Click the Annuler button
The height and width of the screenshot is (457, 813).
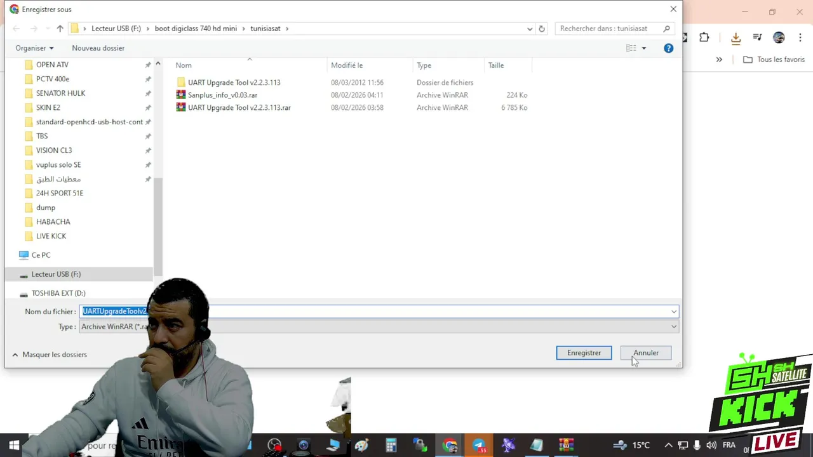(645, 353)
